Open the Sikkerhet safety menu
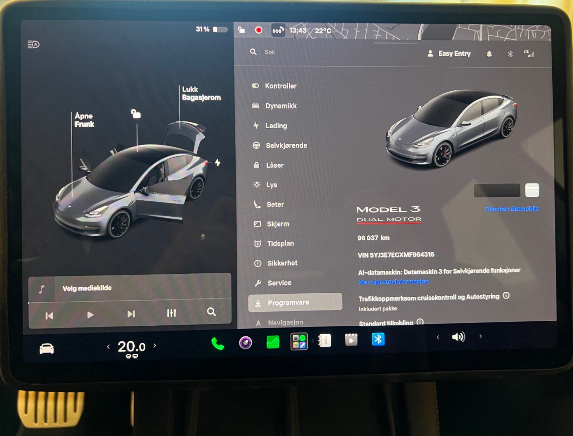 click(x=276, y=263)
